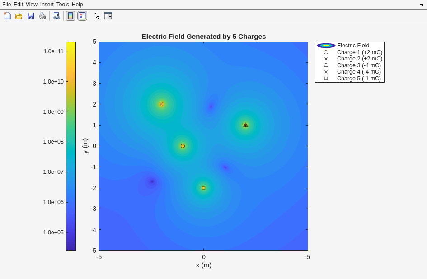Select the Edit Plot arrow tool
Screen dimensions: 427x279
(x=97, y=16)
